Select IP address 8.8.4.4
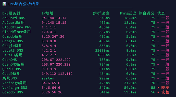The height and width of the screenshot is (97, 176). 49,46
